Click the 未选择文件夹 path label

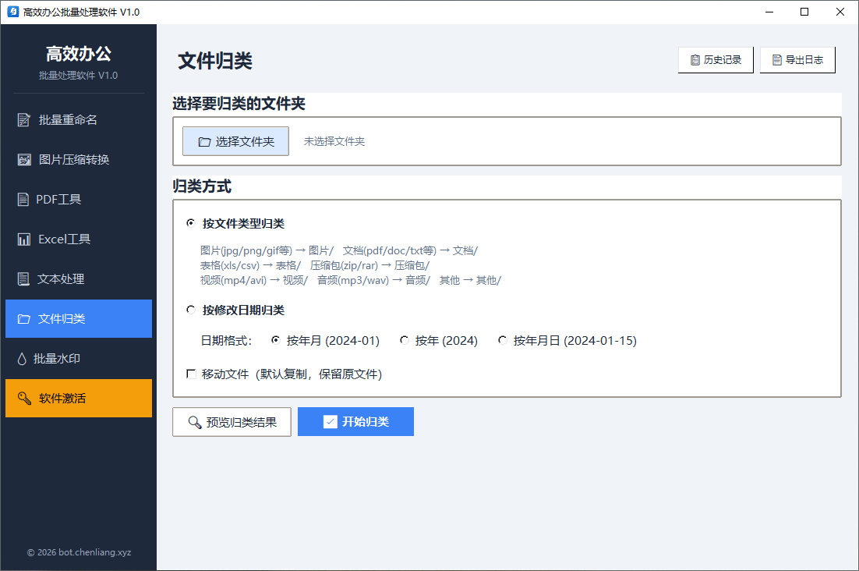click(334, 141)
